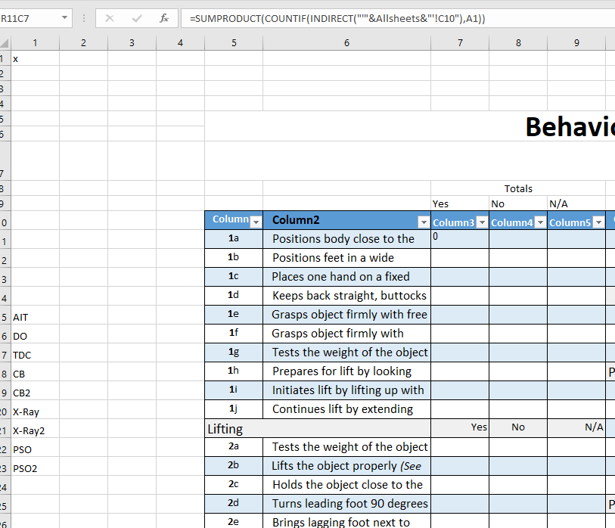Image resolution: width=615 pixels, height=528 pixels.
Task: Select the Totals heading cell
Action: pyautogui.click(x=518, y=188)
